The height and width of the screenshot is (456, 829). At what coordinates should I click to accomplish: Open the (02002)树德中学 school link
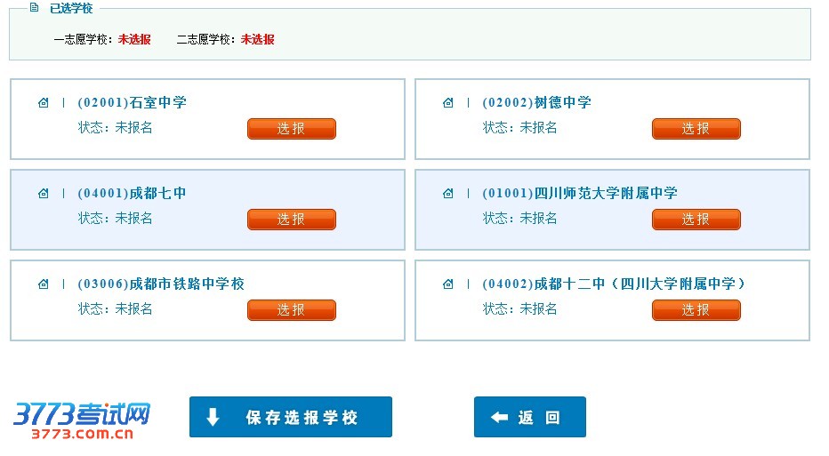point(536,102)
